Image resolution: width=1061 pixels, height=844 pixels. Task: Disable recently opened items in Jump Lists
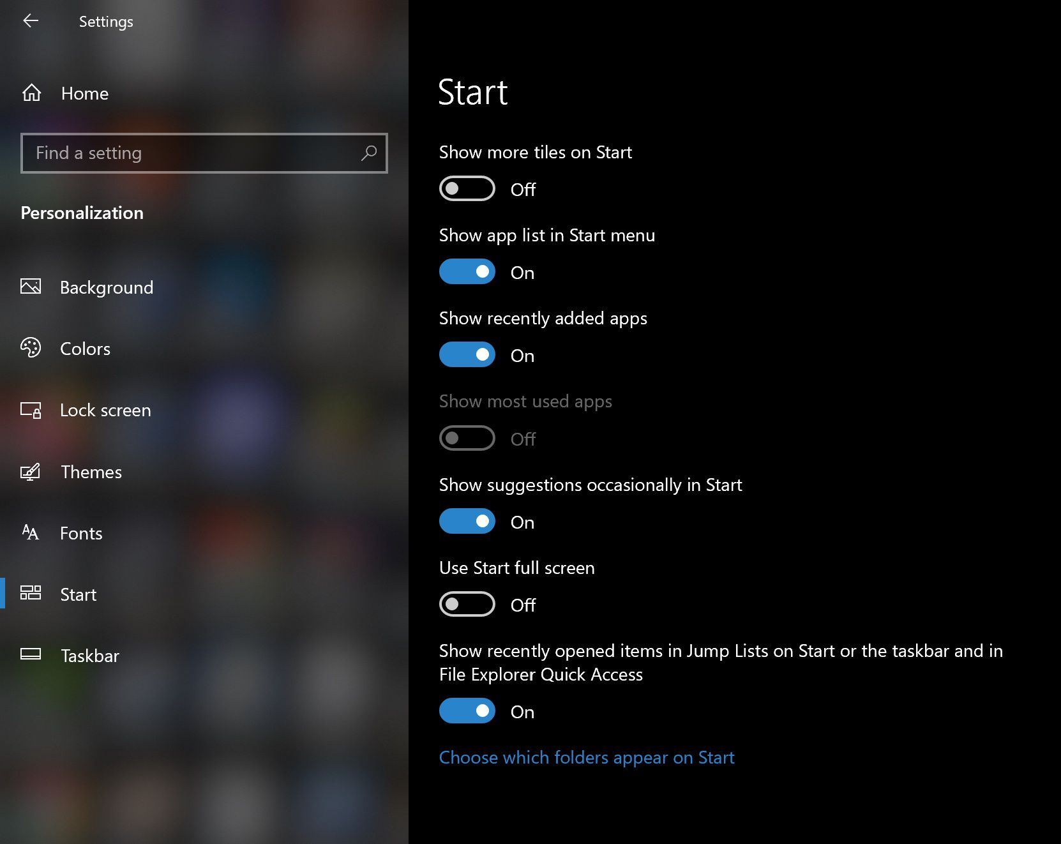(467, 711)
